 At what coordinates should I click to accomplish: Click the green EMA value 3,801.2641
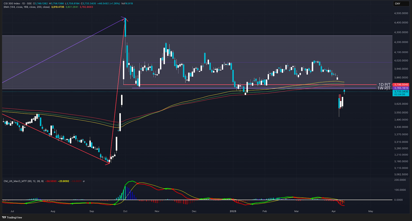[72, 7]
